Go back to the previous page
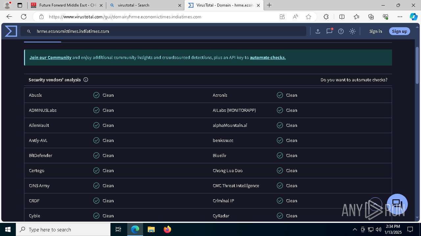 click(9, 17)
